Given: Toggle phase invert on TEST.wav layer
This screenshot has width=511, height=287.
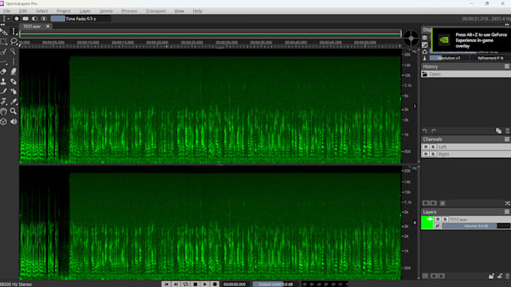Looking at the screenshot, I should coord(437,226).
